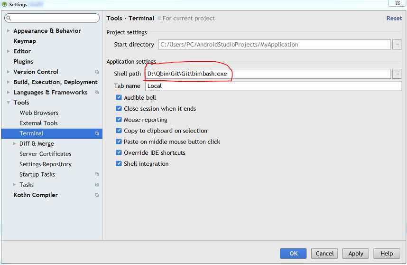
Task: Click the OK button
Action: pyautogui.click(x=293, y=253)
